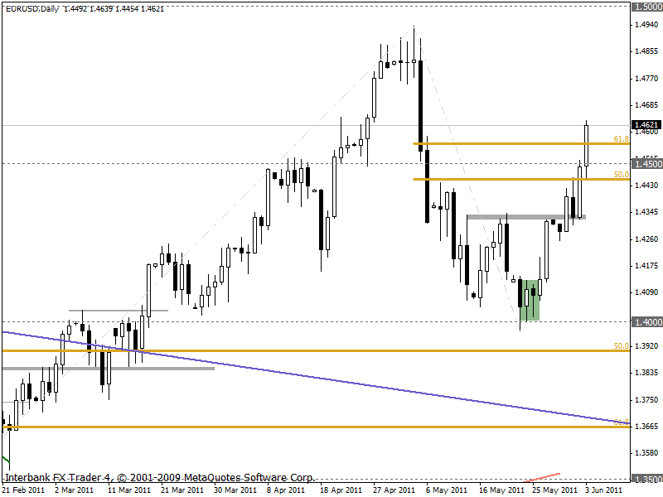Click the 2 Mar 2011 date label

pos(74,490)
